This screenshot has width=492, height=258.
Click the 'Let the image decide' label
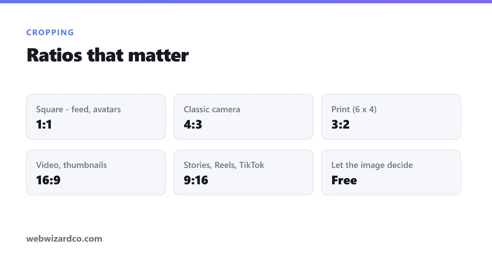[x=372, y=165]
